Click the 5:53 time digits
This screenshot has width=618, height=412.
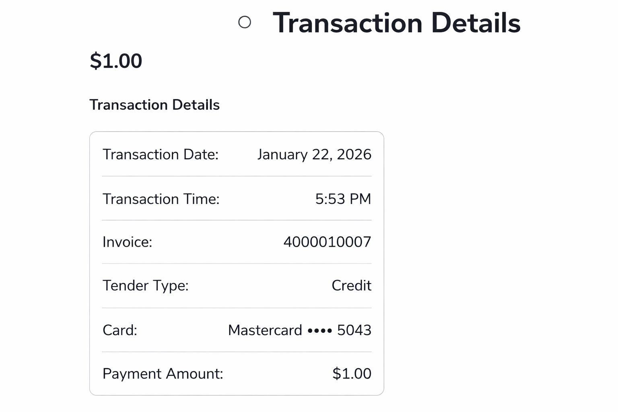330,199
